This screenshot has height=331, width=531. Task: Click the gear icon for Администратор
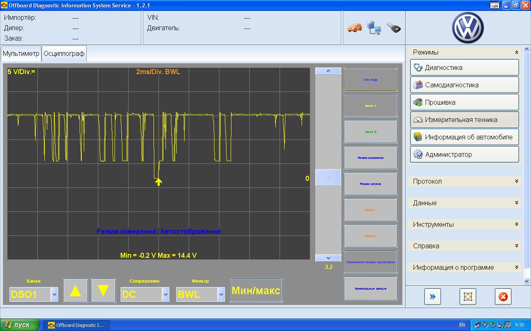(x=418, y=154)
